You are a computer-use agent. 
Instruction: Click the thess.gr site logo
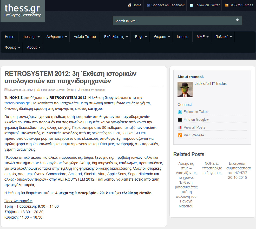pyautogui.click(x=22, y=10)
